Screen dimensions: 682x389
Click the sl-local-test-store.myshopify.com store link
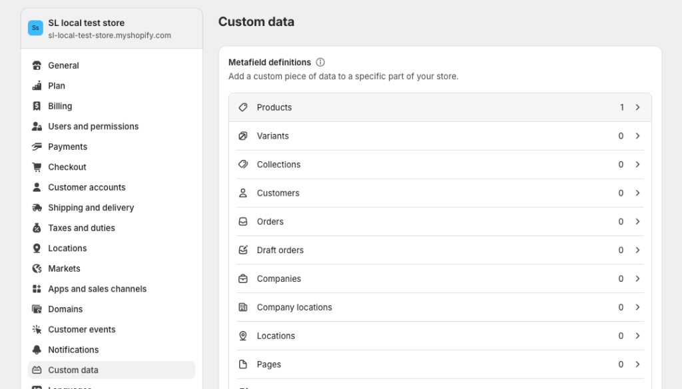(109, 35)
